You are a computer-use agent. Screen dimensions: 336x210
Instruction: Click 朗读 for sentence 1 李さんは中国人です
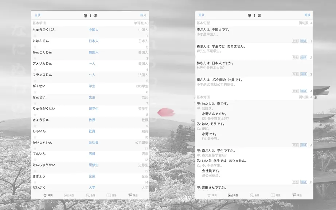295,41
